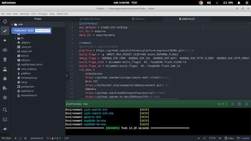The width and height of the screenshot is (251, 141).
Task: Click the trash Clean icon in sidebar
Action: pos(5,60)
